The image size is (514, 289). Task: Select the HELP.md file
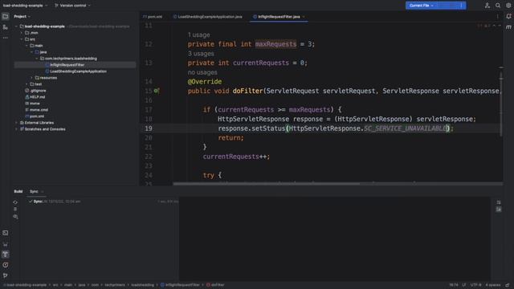point(35,97)
